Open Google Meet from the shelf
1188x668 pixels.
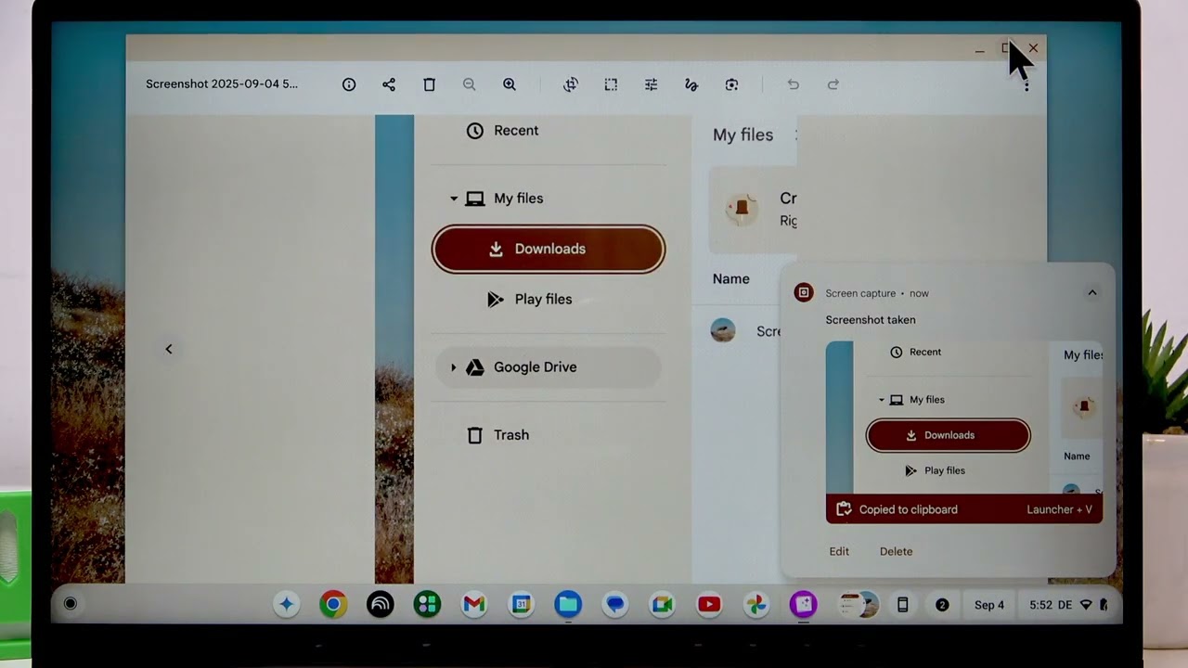tap(662, 605)
